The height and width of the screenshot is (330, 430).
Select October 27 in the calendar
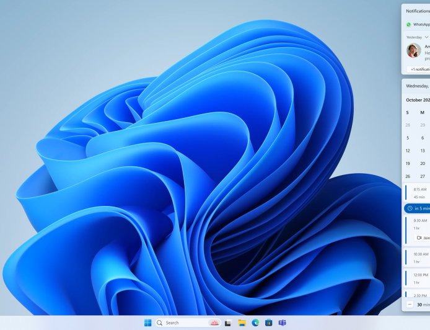(x=423, y=176)
